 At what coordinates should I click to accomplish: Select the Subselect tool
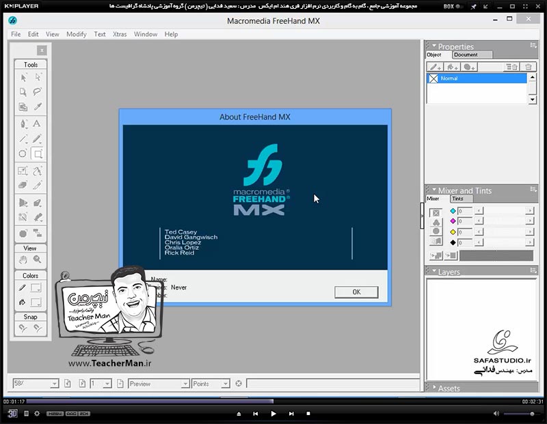click(x=38, y=77)
